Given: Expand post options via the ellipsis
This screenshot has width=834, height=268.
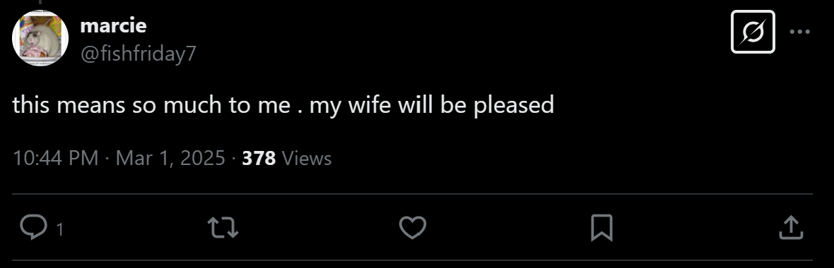Looking at the screenshot, I should coord(799,32).
